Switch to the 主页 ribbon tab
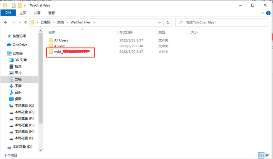 [x=23, y=13]
